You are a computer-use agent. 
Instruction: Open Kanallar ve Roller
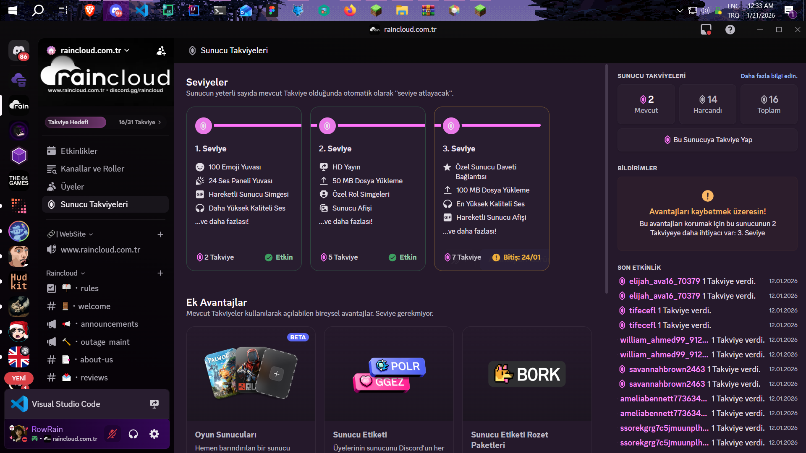coord(105,169)
